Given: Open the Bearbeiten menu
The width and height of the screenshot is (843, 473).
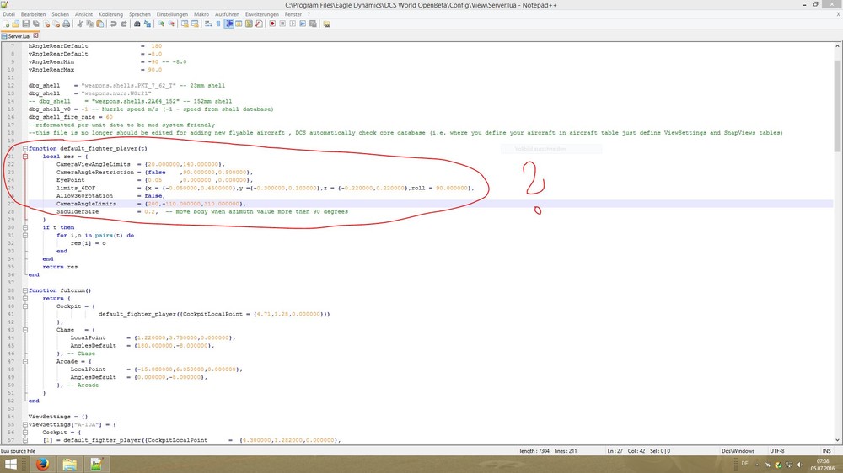Looking at the screenshot, I should 34,14.
